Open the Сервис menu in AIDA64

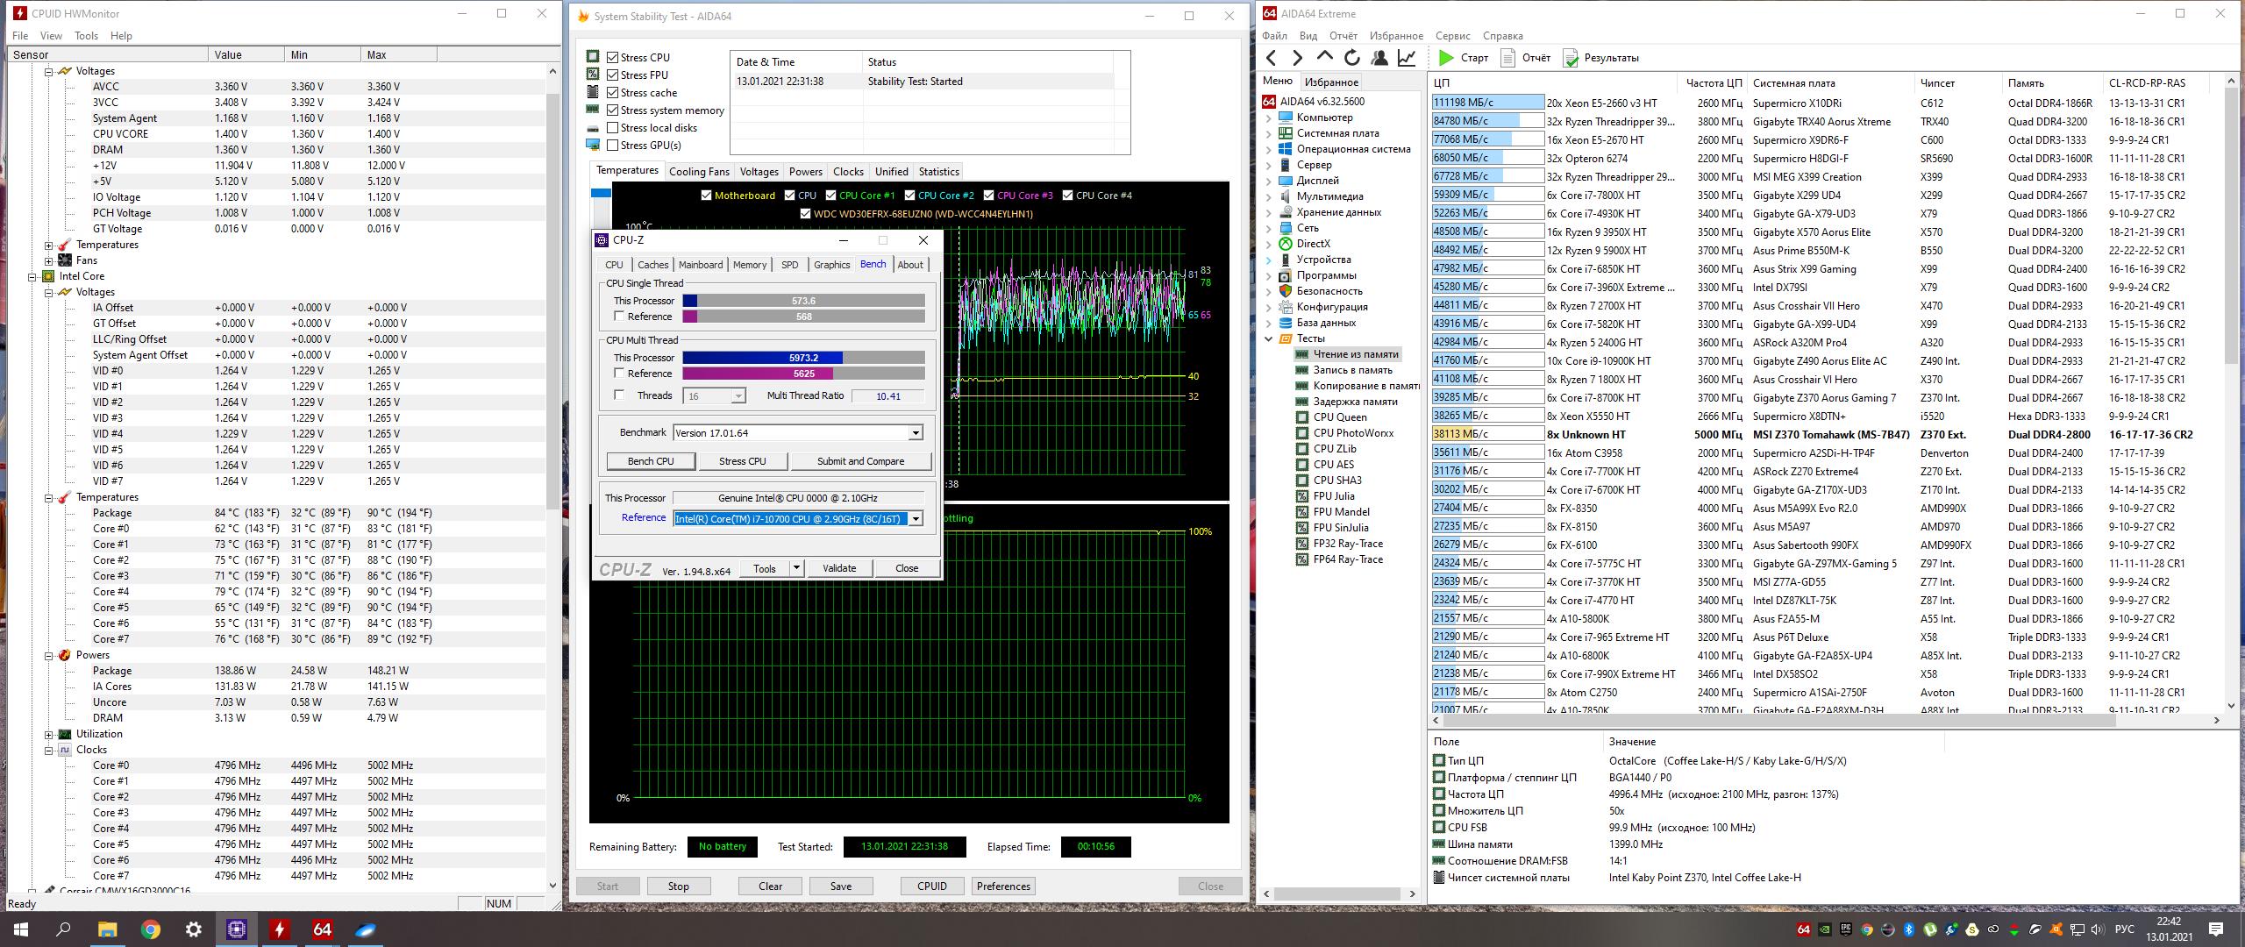tap(1452, 36)
